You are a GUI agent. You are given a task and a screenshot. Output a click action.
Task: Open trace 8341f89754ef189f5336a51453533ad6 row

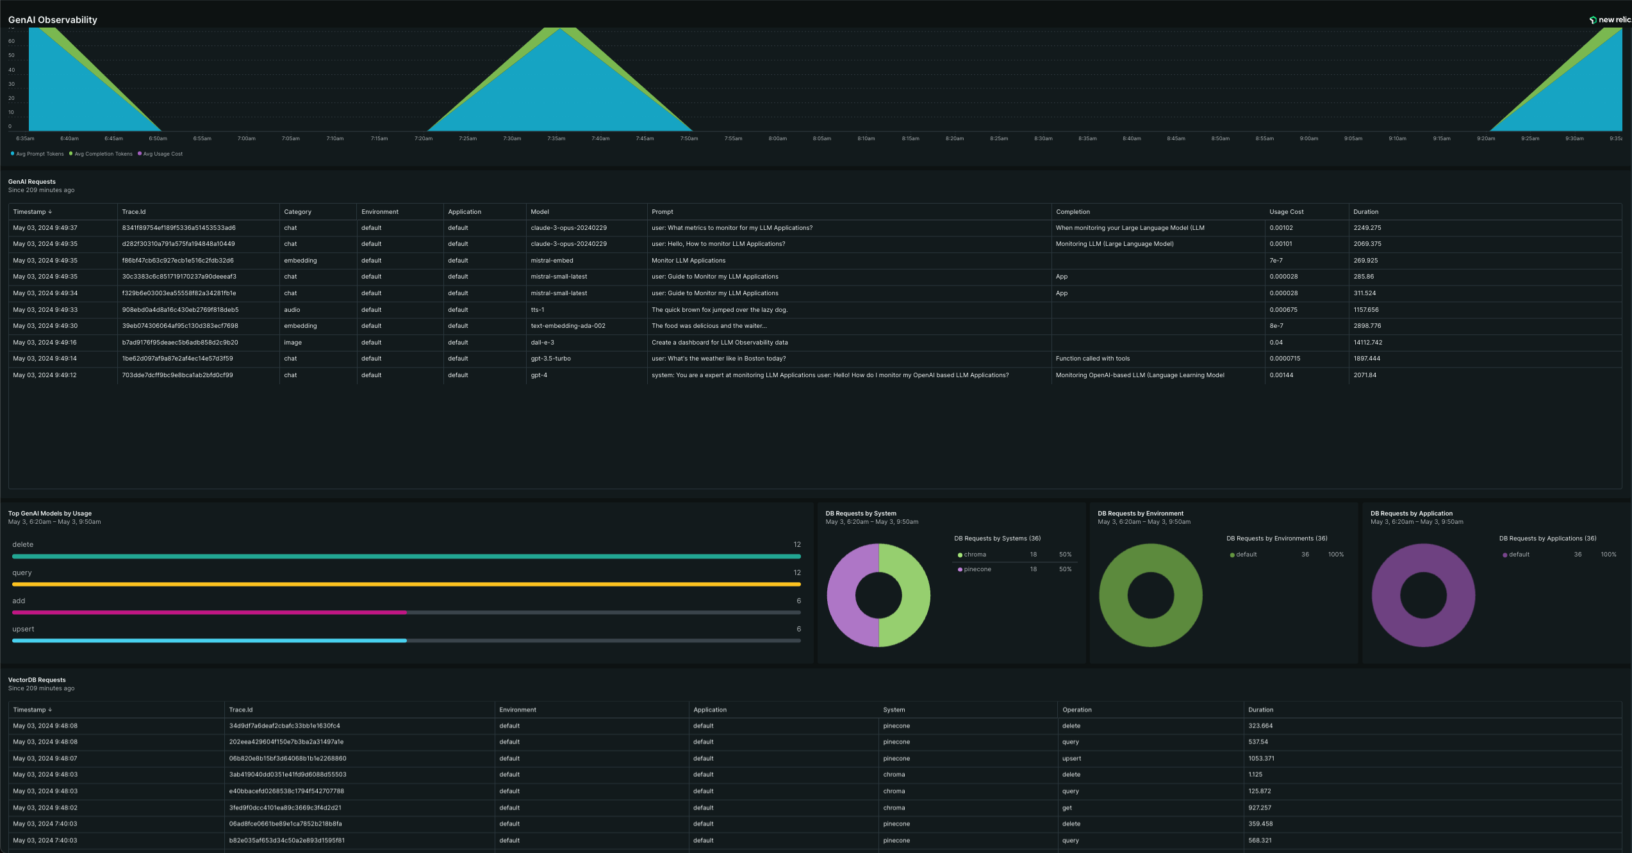pyautogui.click(x=814, y=228)
